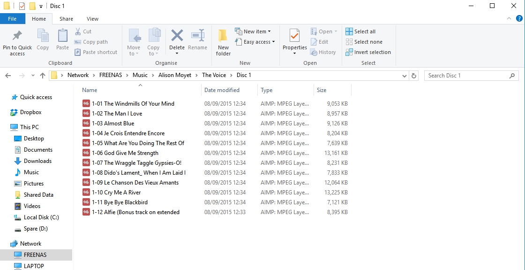Expand the Delete options arrow
This screenshot has width=525, height=270.
tap(177, 54)
